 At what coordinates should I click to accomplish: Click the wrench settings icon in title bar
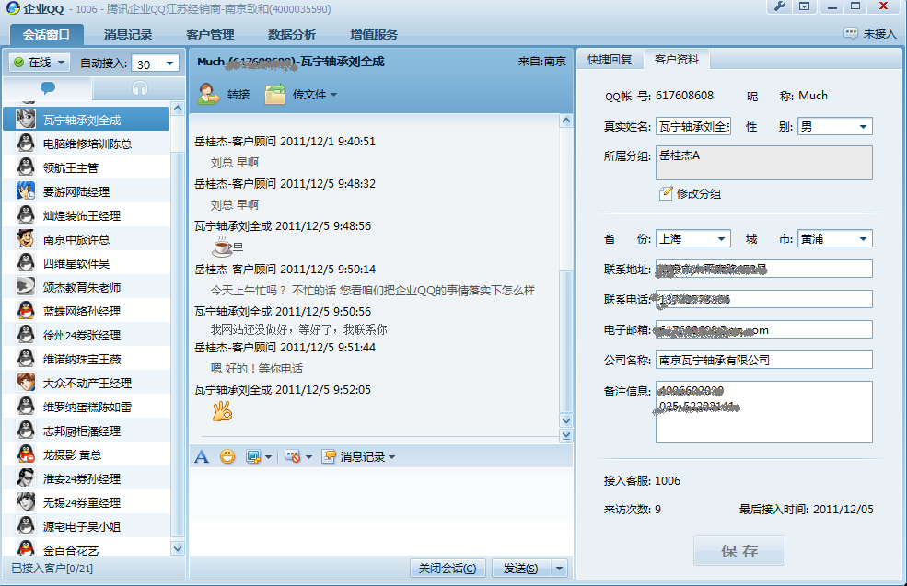pyautogui.click(x=779, y=6)
